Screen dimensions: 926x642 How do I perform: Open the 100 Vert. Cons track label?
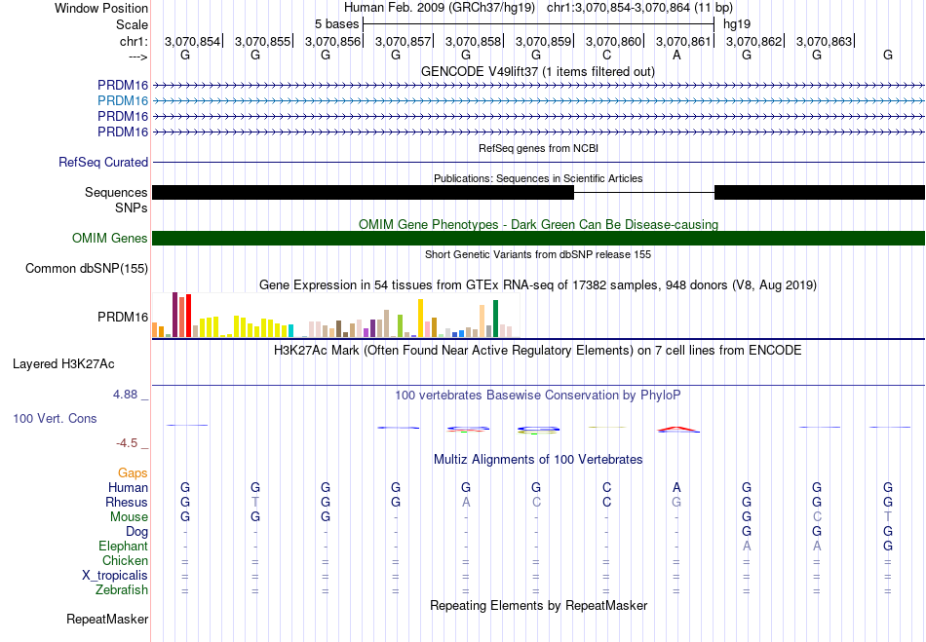tap(55, 418)
